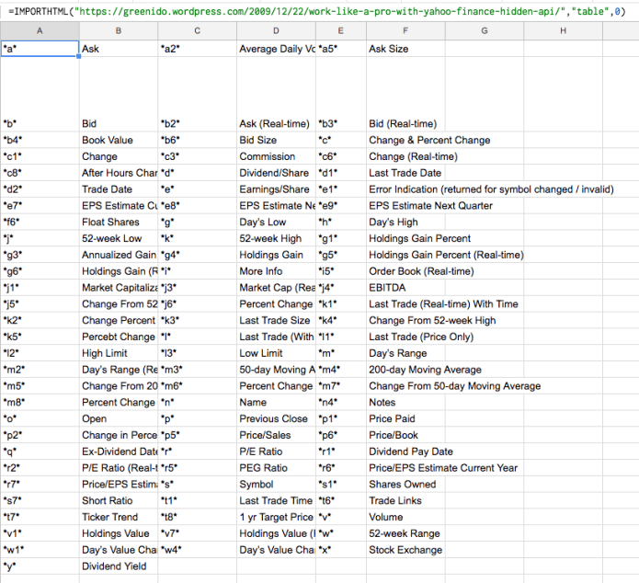This screenshot has height=583, width=639.
Task: Click the 'Dividend Yield' cell
Action: point(119,566)
